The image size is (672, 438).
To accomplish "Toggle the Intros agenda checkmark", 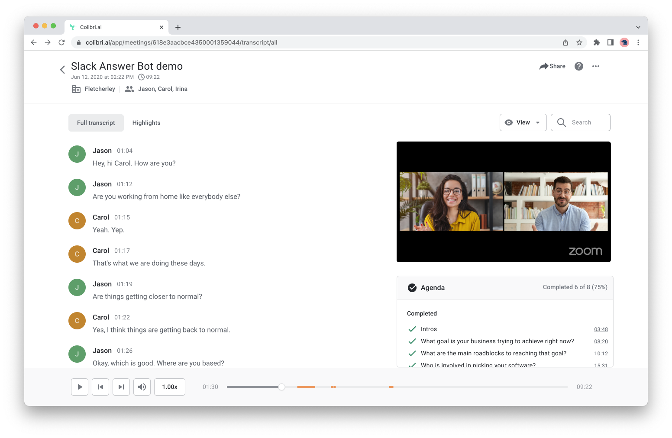I will point(412,329).
